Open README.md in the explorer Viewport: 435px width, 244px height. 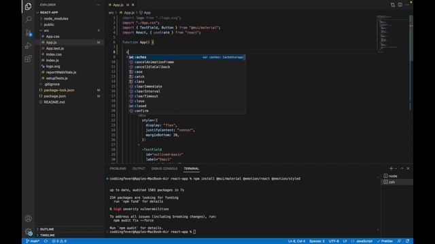click(54, 102)
